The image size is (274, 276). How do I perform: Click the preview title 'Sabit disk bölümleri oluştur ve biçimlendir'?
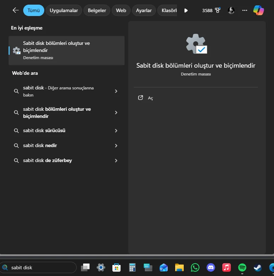(x=196, y=66)
